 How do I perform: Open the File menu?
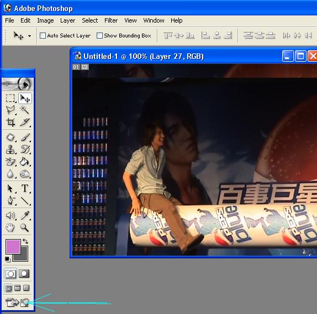click(x=9, y=20)
